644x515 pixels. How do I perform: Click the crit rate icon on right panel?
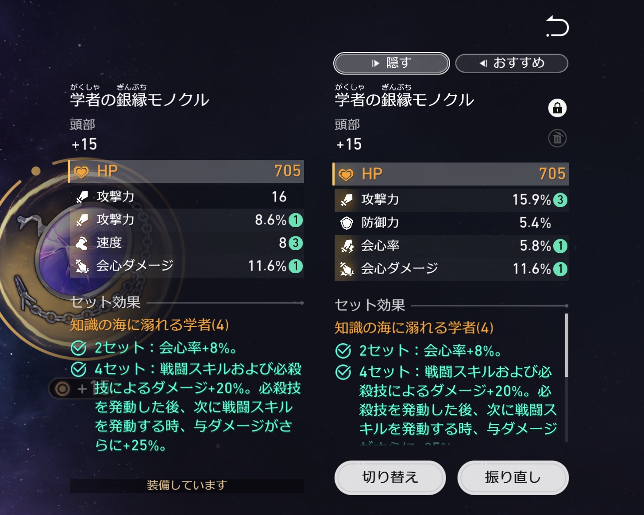coord(347,246)
